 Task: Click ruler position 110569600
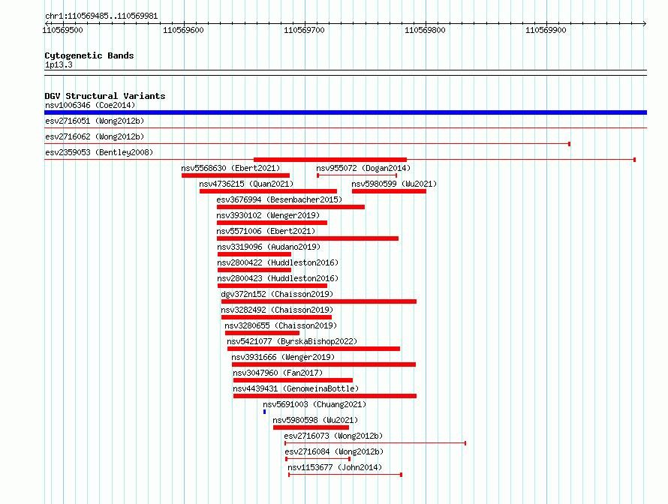point(183,30)
